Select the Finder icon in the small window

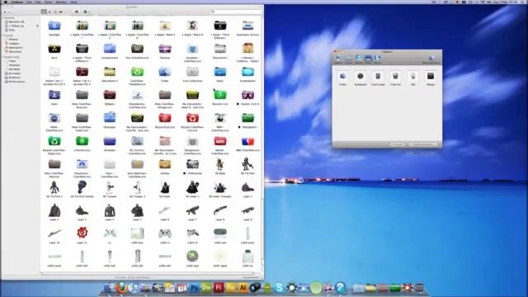(x=343, y=76)
